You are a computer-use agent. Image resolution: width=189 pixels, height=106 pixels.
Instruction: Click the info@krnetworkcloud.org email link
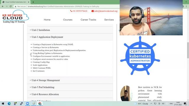tap(106, 11)
